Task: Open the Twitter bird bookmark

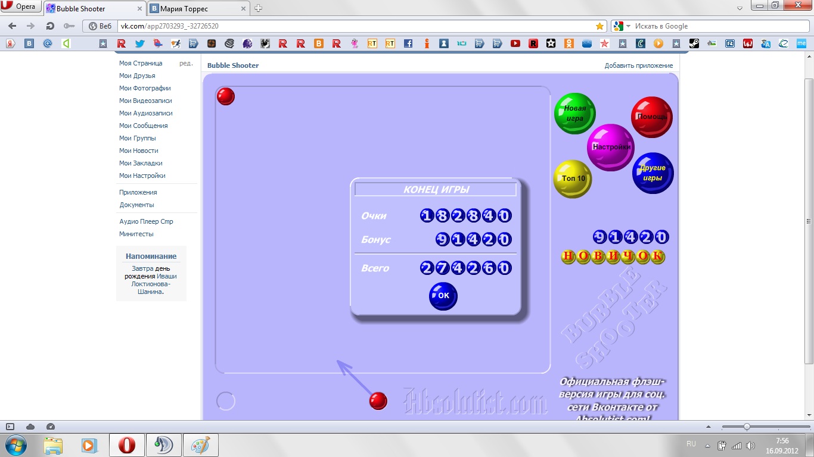Action: click(x=139, y=43)
